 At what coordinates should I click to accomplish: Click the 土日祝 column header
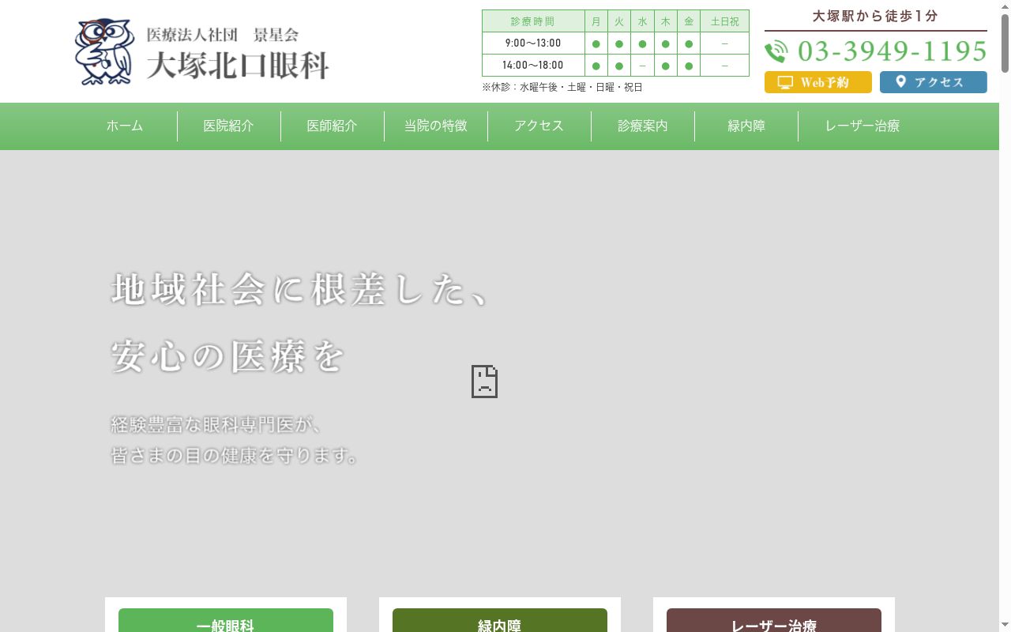[724, 21]
